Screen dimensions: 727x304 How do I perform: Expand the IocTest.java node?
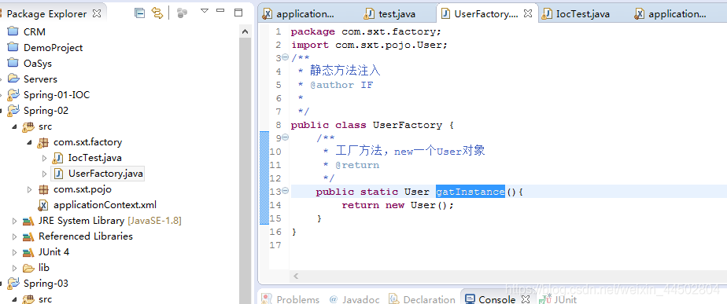tap(45, 158)
